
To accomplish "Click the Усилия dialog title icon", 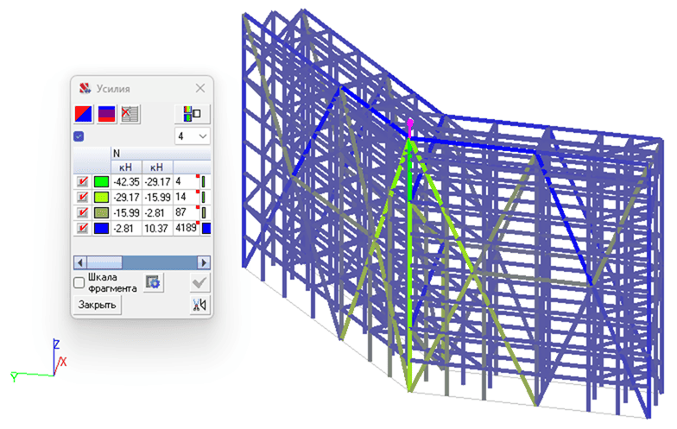I will [x=85, y=88].
